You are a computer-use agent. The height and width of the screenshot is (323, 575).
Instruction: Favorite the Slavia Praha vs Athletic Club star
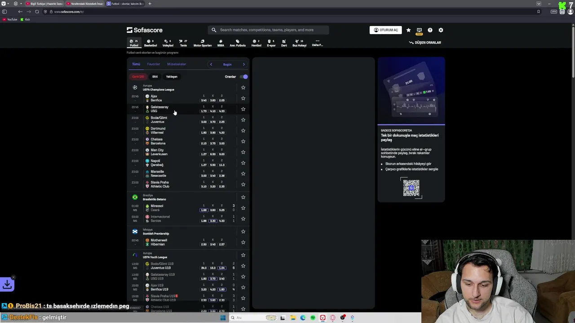click(243, 184)
